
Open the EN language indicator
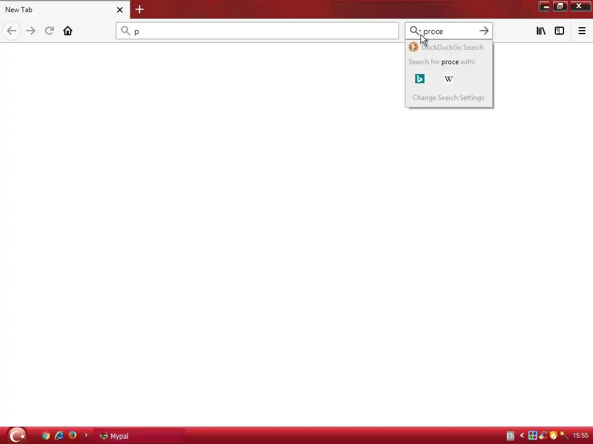tap(510, 436)
